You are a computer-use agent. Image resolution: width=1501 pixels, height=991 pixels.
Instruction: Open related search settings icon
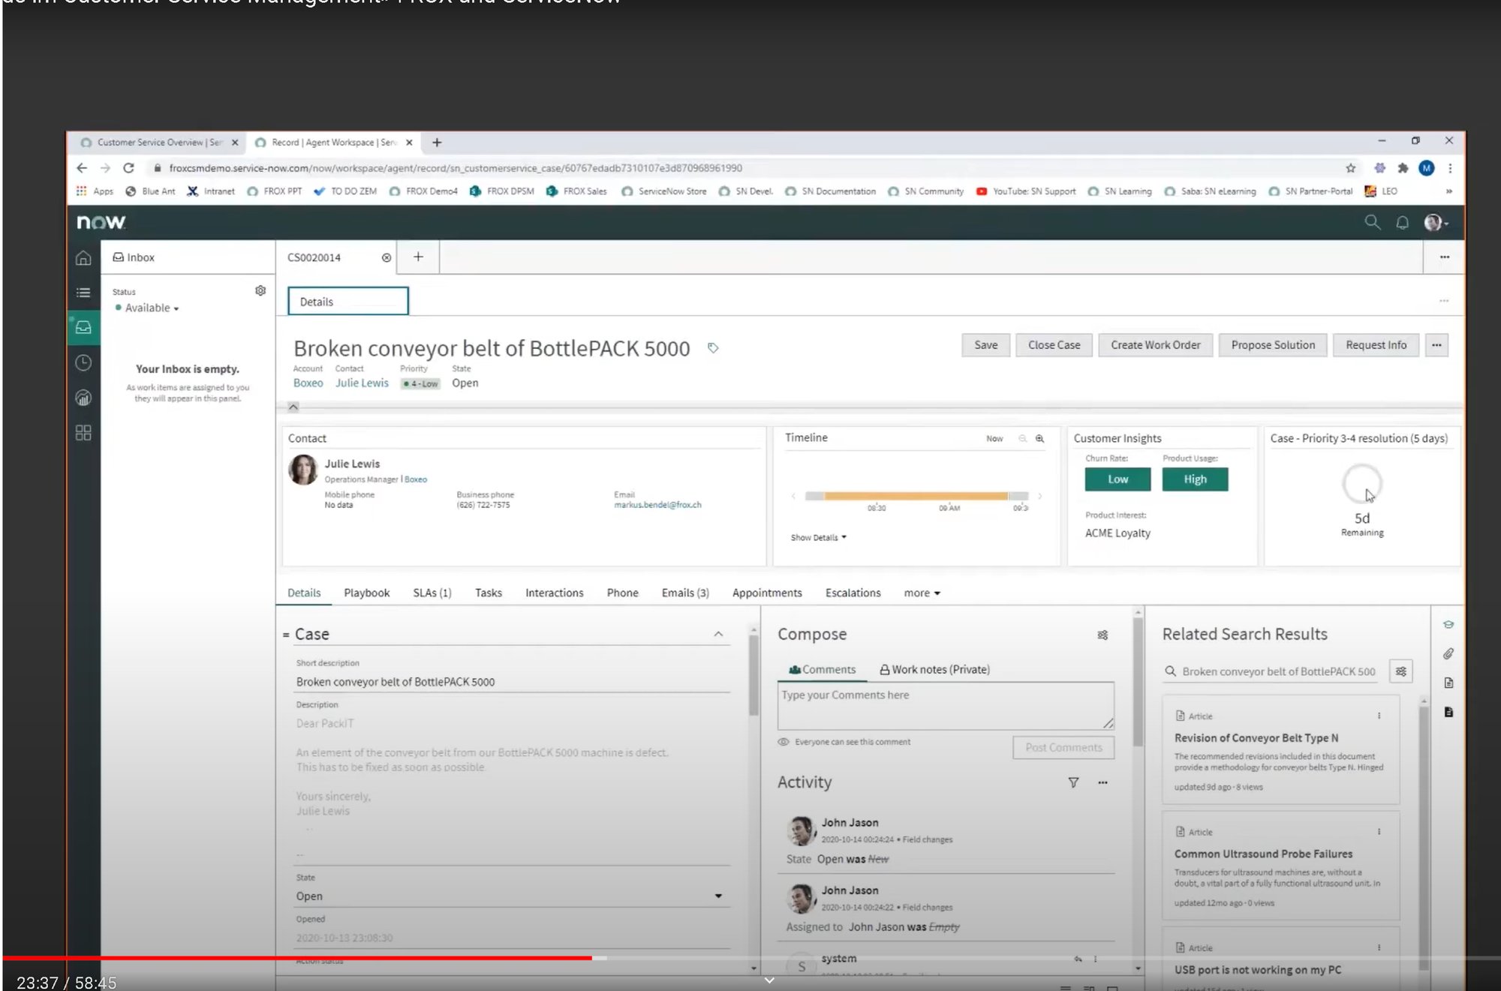(1401, 671)
